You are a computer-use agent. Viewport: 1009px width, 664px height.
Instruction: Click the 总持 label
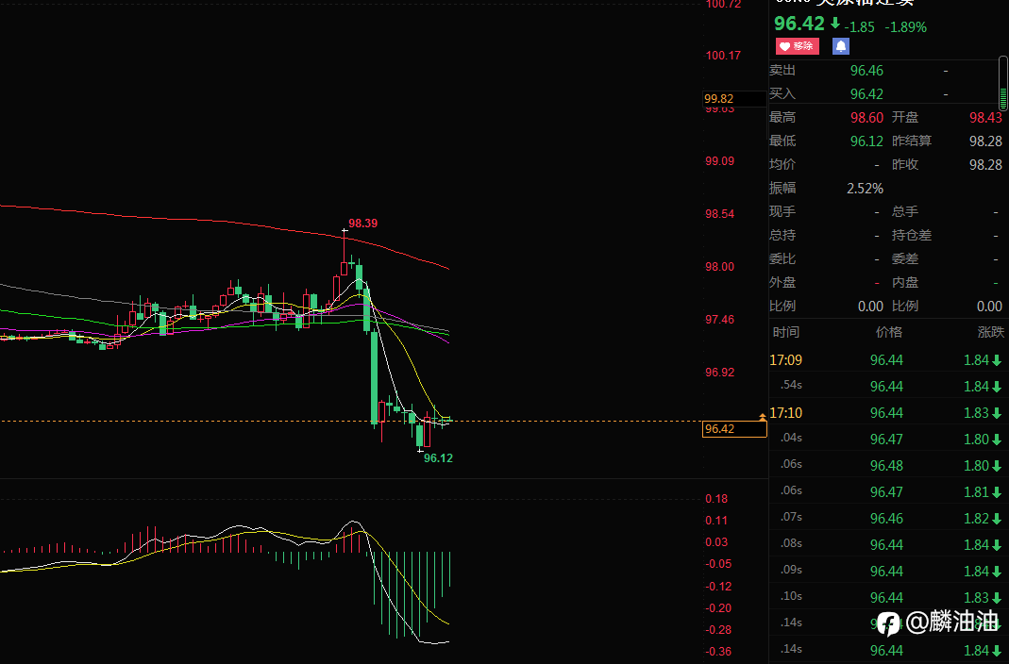click(x=782, y=235)
